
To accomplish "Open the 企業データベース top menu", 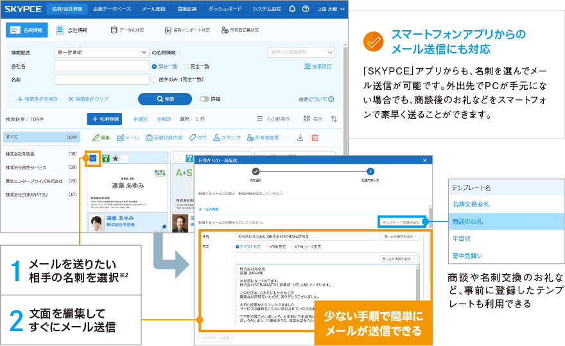I will 112,8.
